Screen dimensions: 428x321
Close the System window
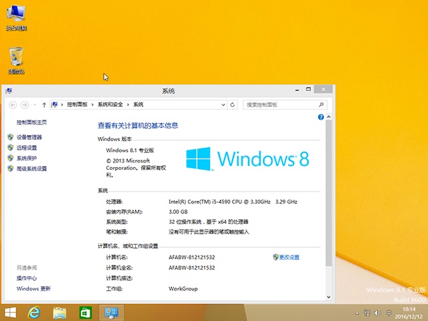pos(323,89)
